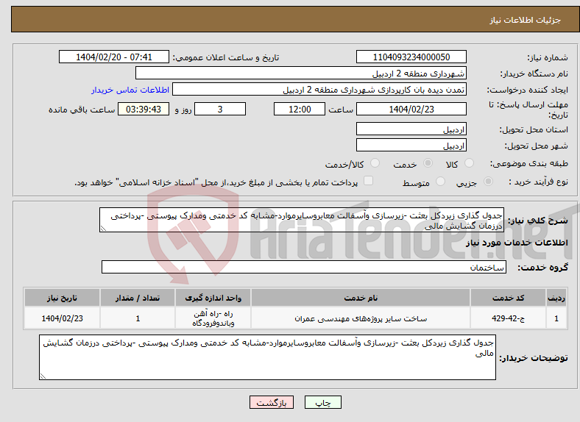
Task: Click the buyer name field شهرداری منطقه 2 اردبیل
Action: [301, 74]
